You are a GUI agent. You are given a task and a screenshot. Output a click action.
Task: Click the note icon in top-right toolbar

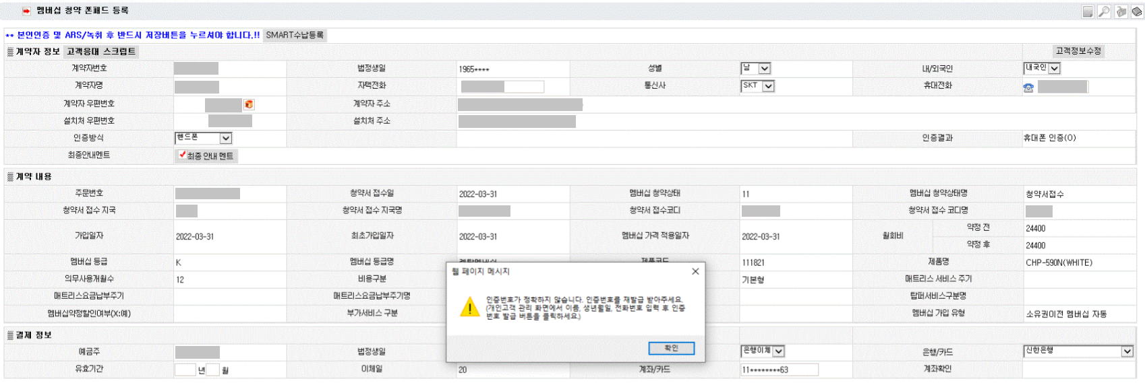1087,11
